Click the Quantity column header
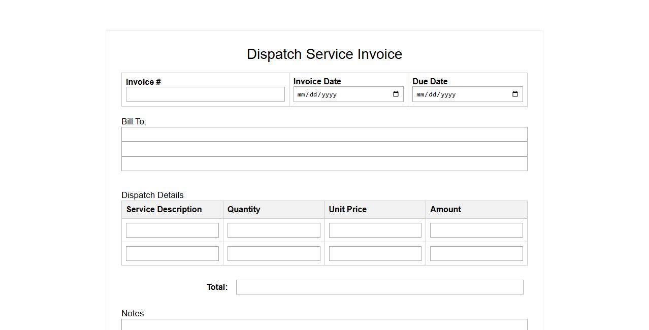649x330 pixels. point(244,210)
